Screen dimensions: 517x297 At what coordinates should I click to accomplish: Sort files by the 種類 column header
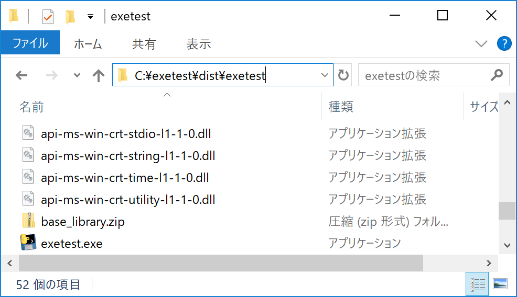pyautogui.click(x=341, y=107)
